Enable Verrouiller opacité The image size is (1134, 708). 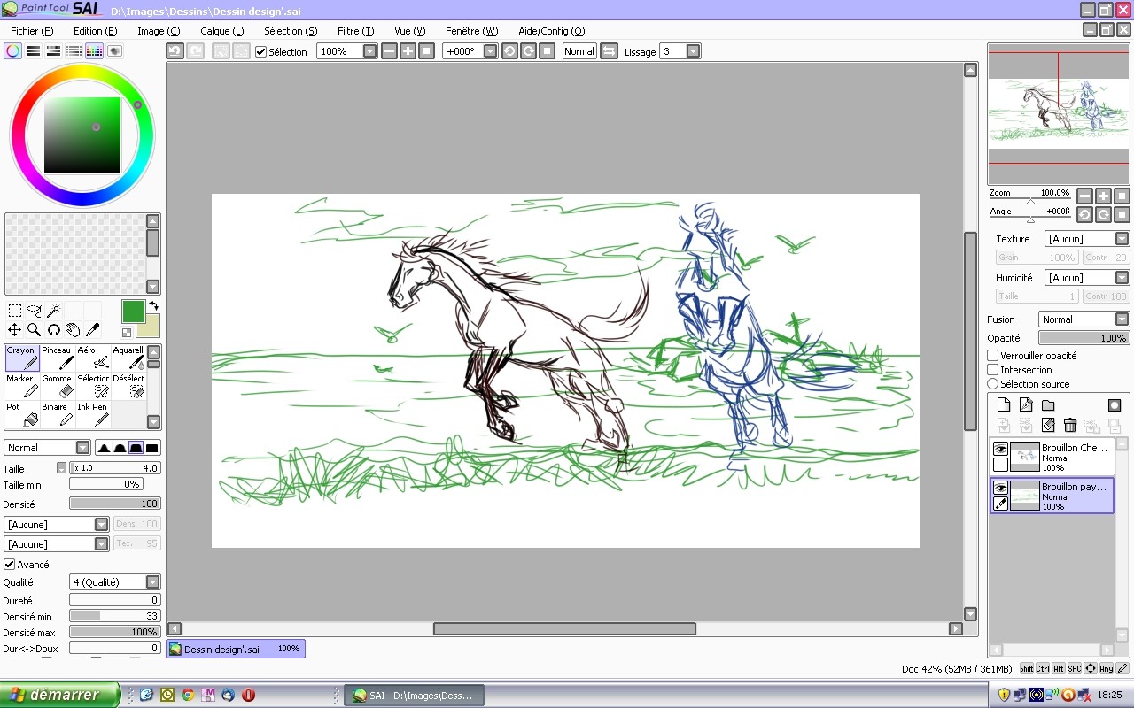993,356
